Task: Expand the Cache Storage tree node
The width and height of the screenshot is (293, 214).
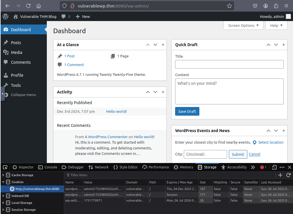Action: [3, 175]
